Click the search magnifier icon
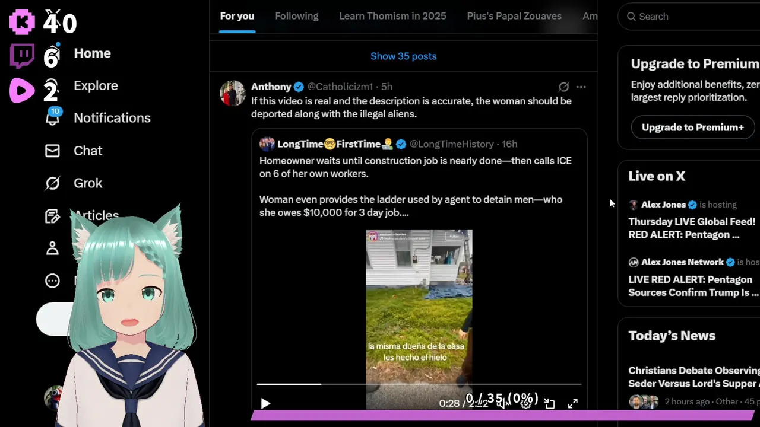Viewport: 760px width, 427px height. pyautogui.click(x=631, y=17)
